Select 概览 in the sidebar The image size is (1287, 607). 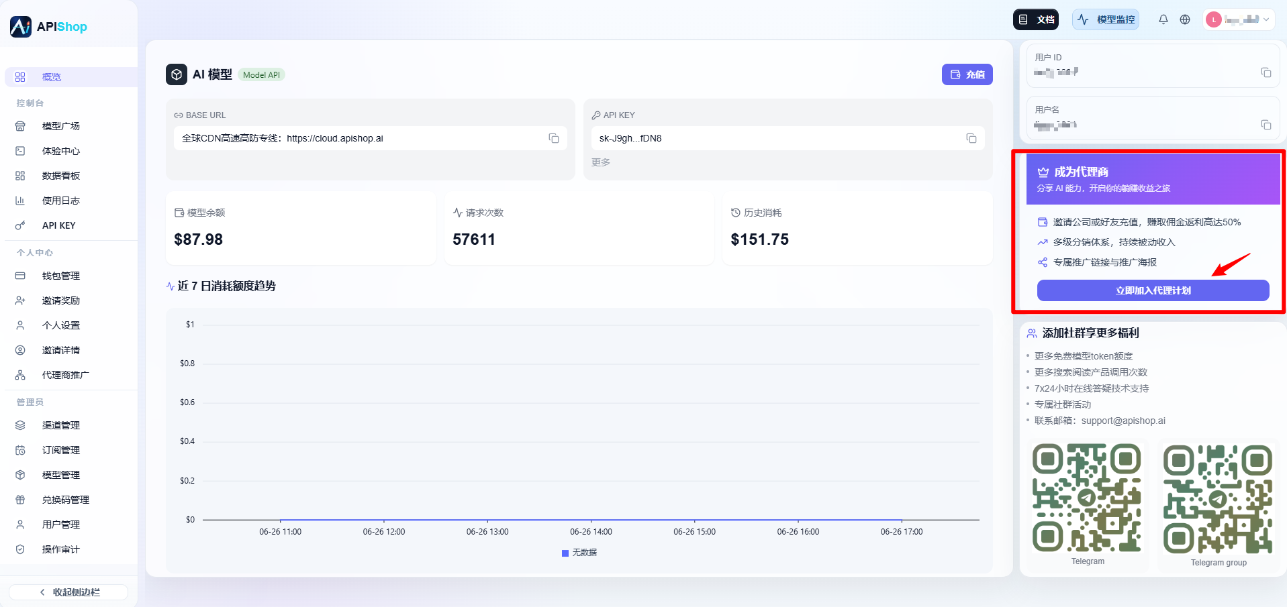click(70, 77)
